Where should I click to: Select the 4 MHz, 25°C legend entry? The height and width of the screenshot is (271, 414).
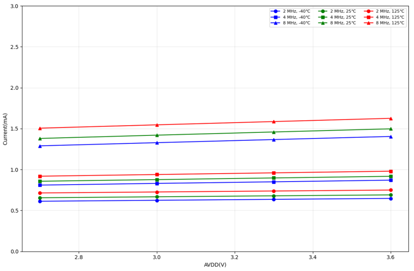(x=337, y=17)
